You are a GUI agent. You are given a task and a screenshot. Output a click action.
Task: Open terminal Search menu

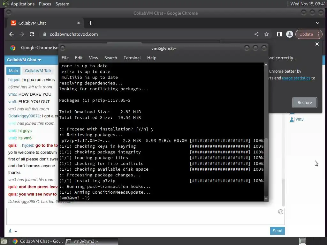[110, 58]
